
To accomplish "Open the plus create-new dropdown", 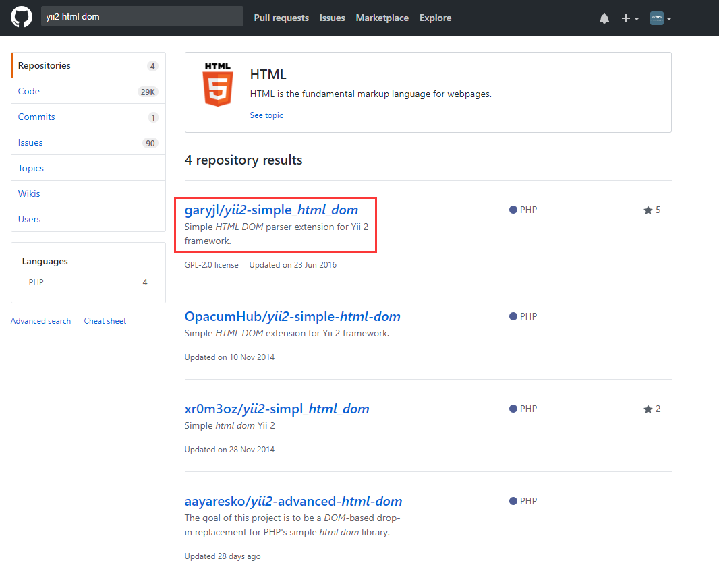I will point(629,18).
